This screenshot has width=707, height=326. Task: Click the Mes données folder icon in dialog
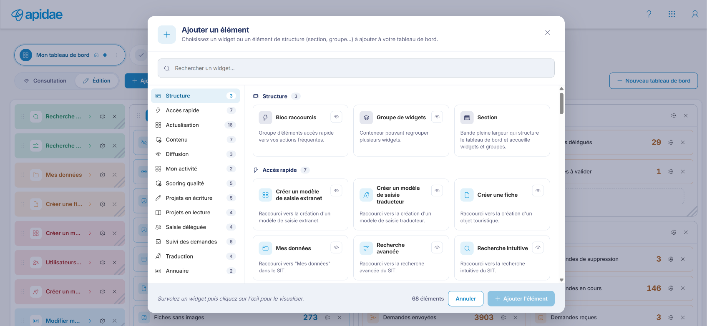(265, 248)
